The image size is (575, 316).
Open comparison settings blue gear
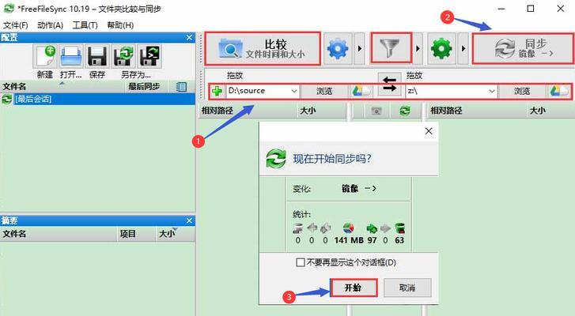pos(338,48)
